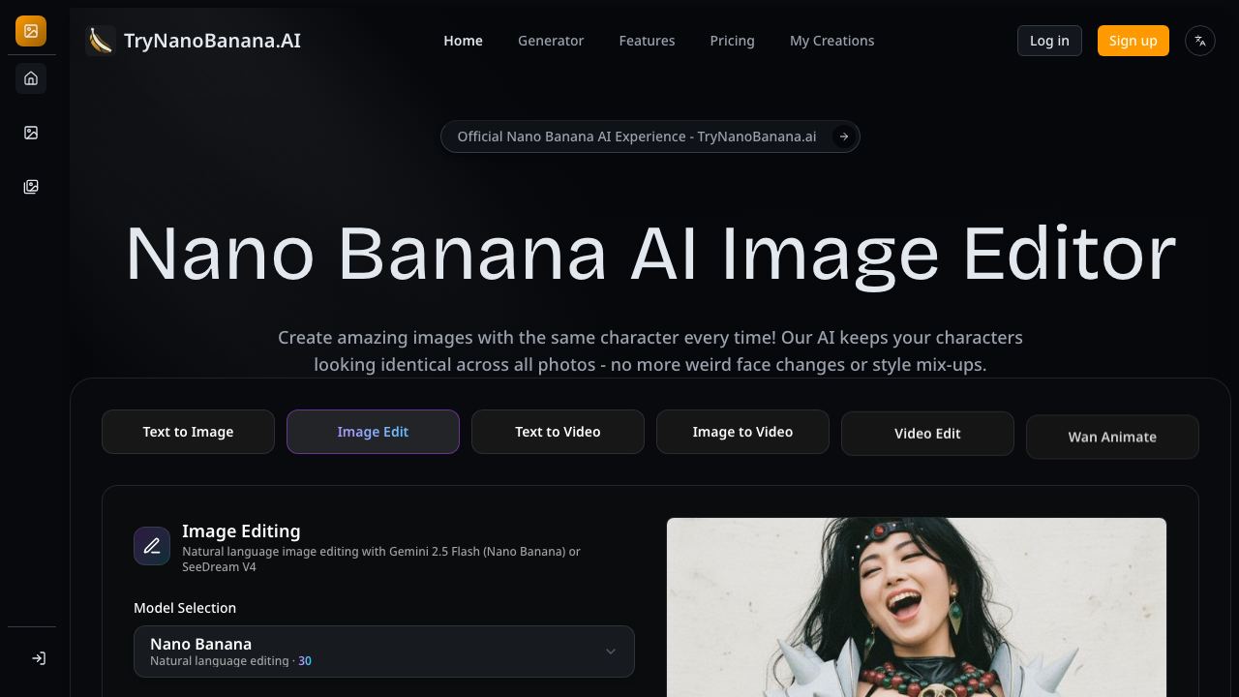The image size is (1239, 697).
Task: Switch to the Wan Animate tab
Action: 1112,437
